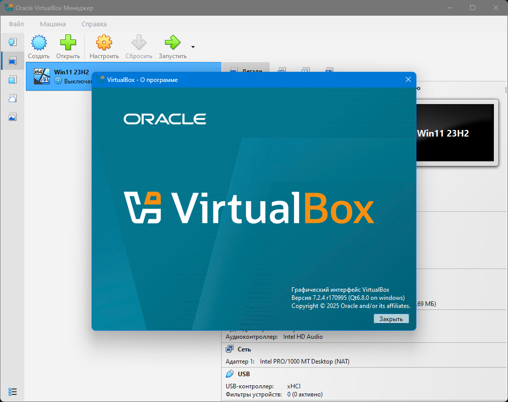The image size is (508, 402).
Task: Click the light-blue square icon in the sidebar
Action: pyautogui.click(x=13, y=79)
